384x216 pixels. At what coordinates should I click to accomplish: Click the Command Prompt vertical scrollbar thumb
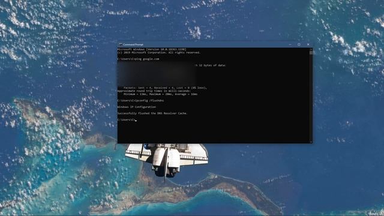[311, 52]
